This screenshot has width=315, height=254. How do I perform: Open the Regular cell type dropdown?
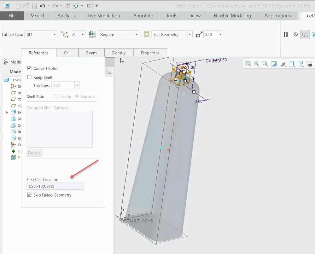click(x=137, y=35)
